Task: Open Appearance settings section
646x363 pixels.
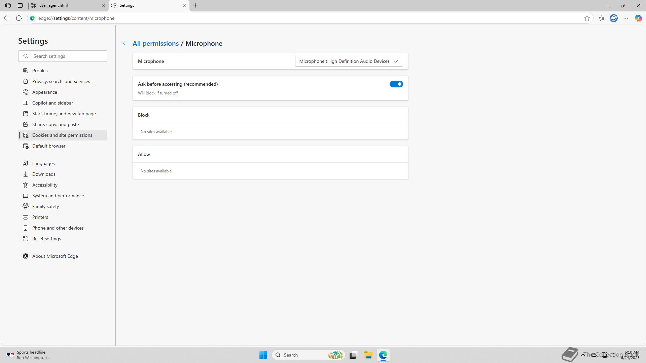Action: tap(44, 92)
